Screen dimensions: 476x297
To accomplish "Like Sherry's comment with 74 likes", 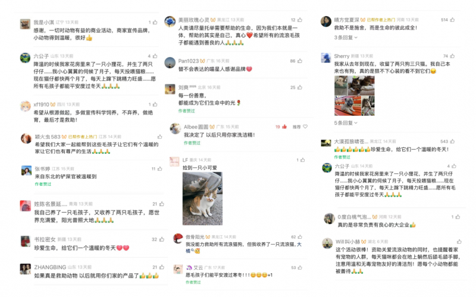I will coord(452,56).
